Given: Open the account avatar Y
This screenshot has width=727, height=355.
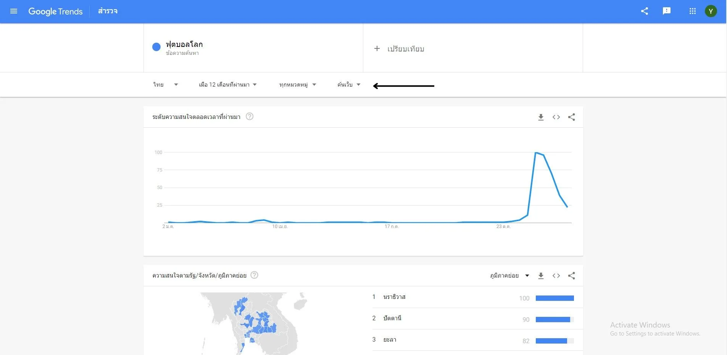Looking at the screenshot, I should coord(711,11).
